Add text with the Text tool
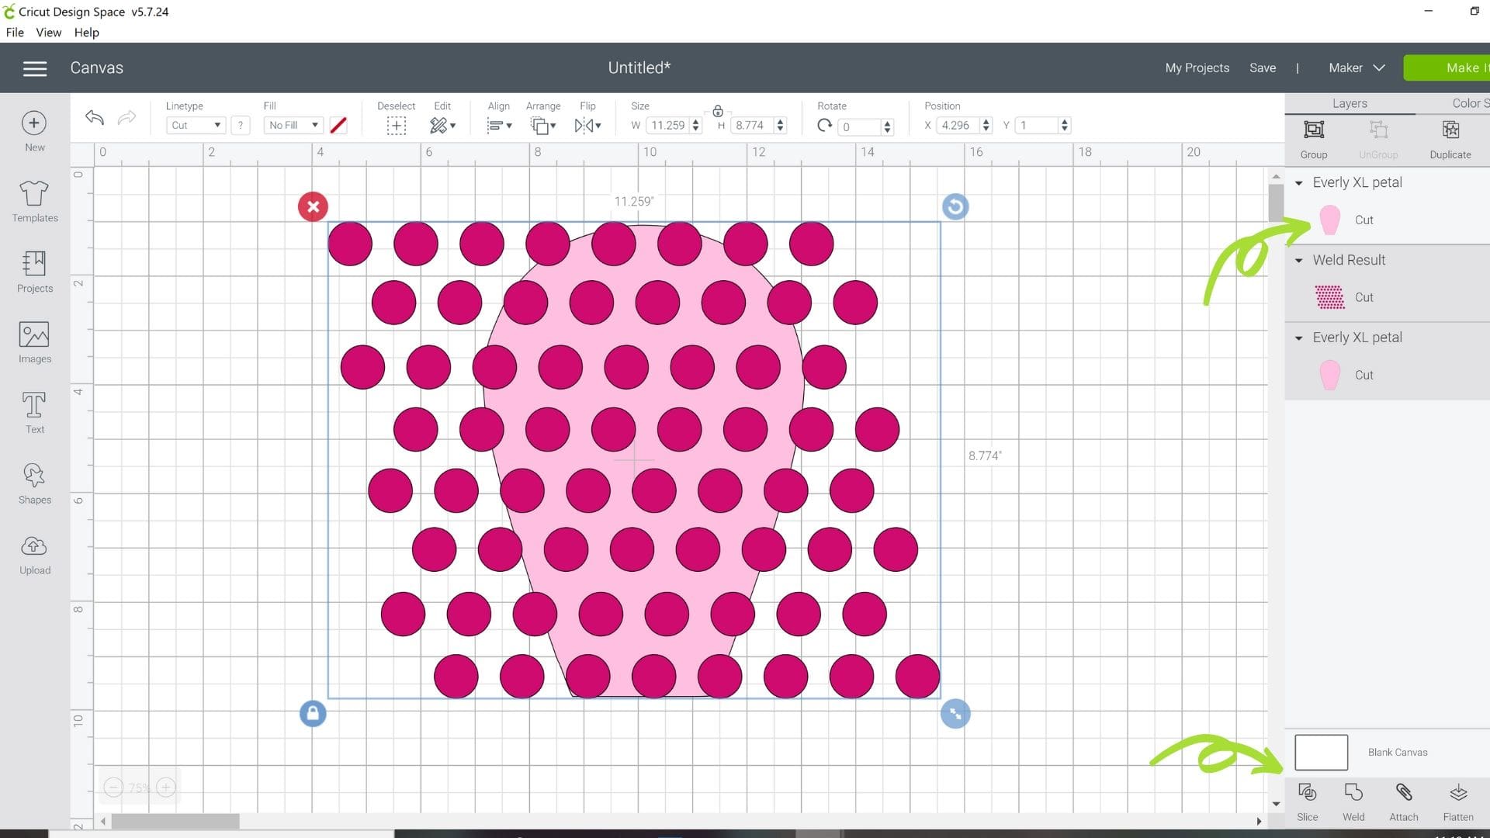 (34, 411)
